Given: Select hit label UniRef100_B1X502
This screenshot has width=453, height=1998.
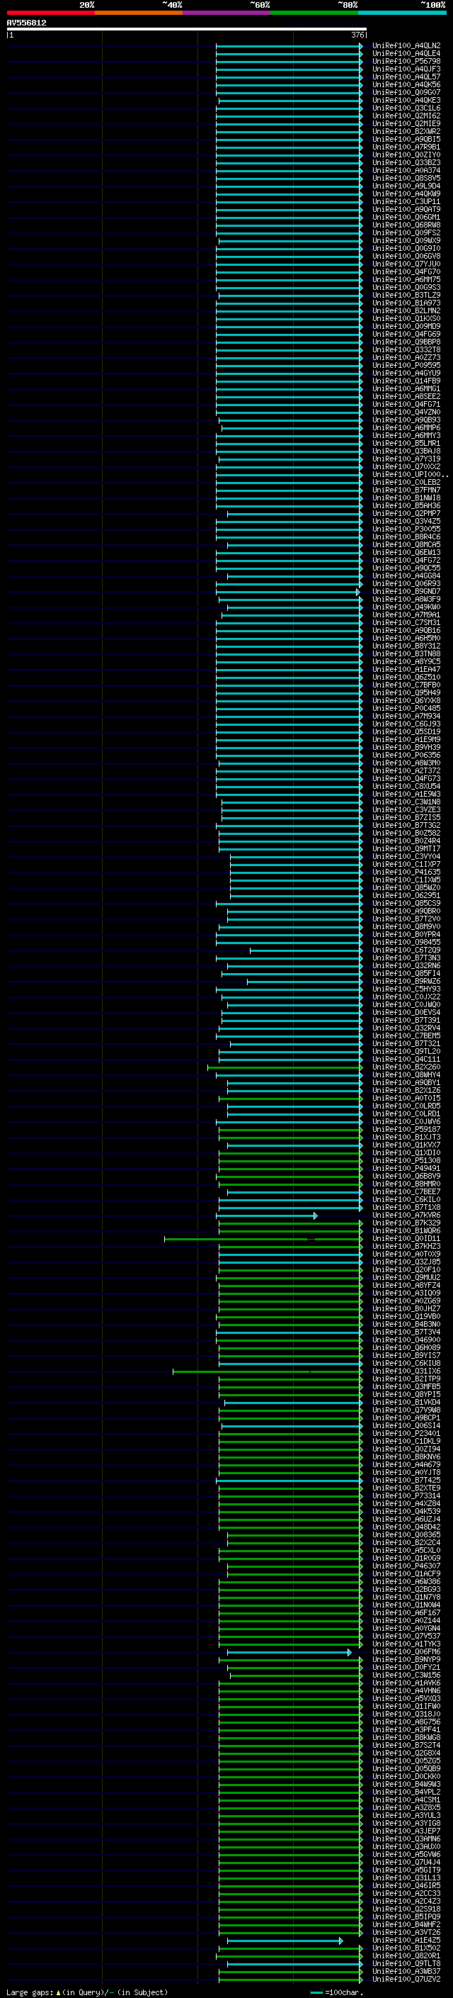Looking at the screenshot, I should 406,1948.
